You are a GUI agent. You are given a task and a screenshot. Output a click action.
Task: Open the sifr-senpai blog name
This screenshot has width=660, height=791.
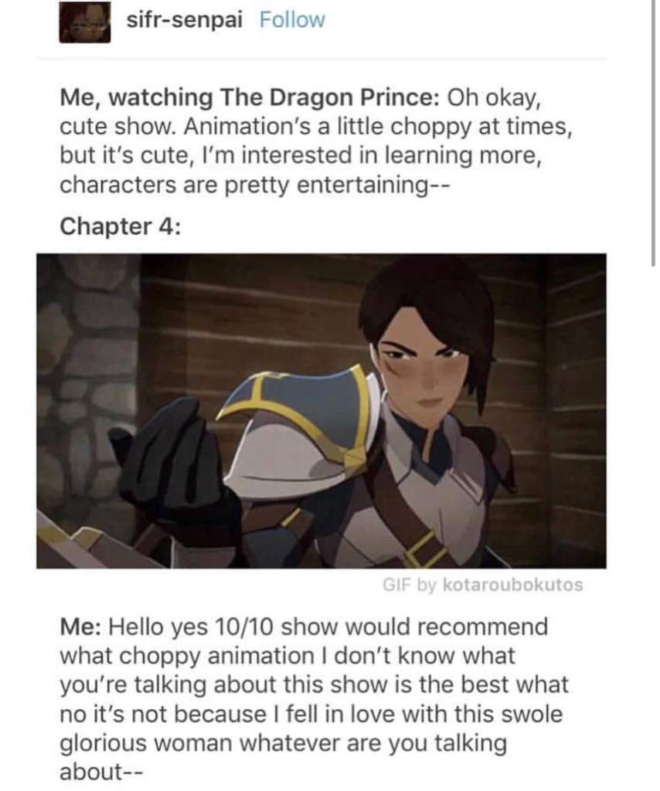pyautogui.click(x=184, y=19)
